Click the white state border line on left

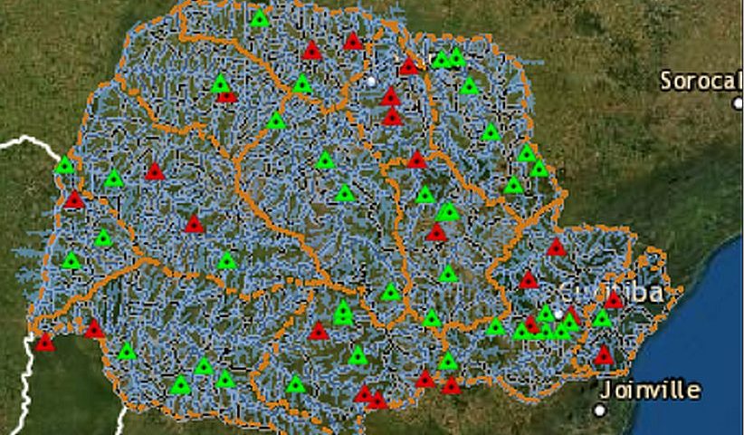[x=27, y=142]
